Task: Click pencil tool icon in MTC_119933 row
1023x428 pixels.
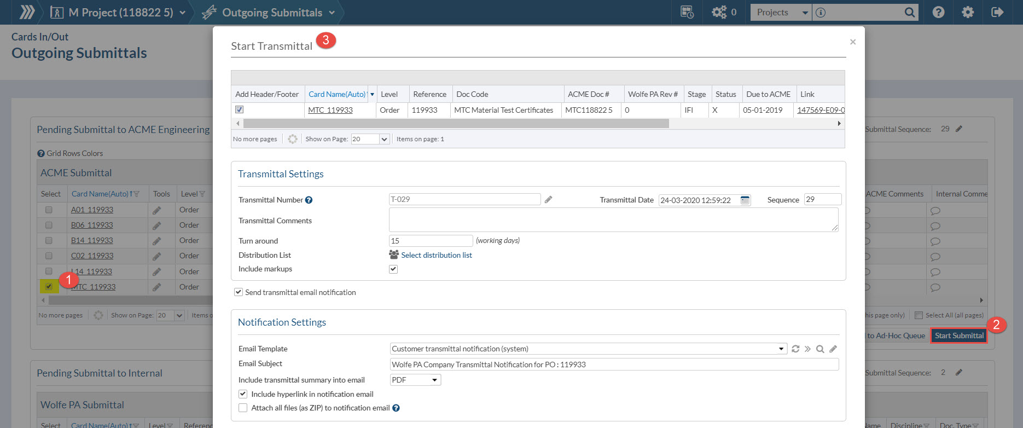Action: click(157, 287)
